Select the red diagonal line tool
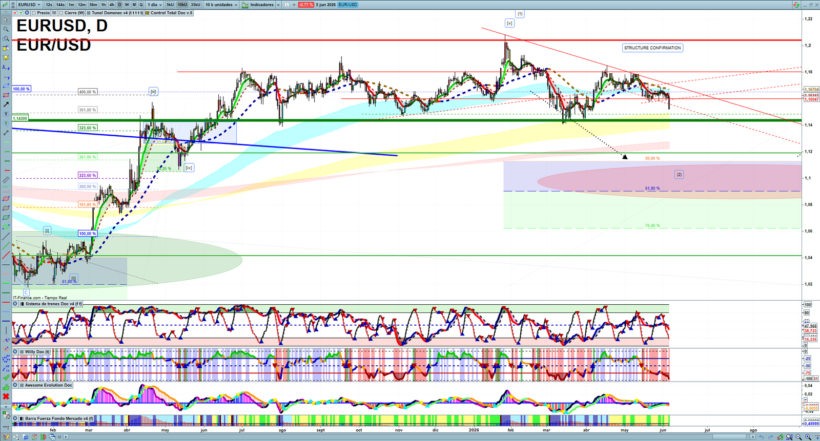The image size is (820, 441). coord(6,255)
